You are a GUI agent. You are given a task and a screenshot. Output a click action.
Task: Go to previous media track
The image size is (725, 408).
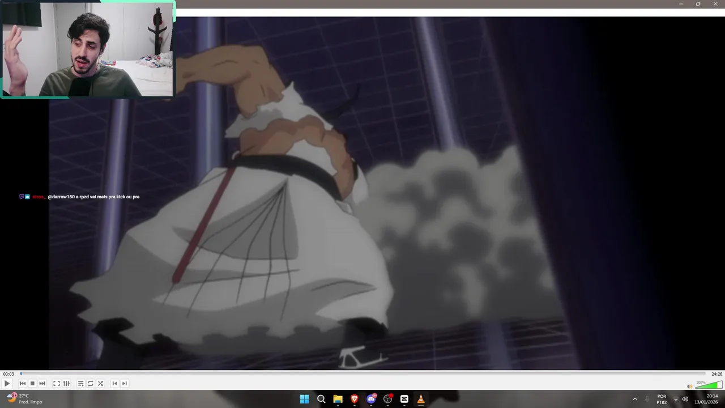tap(23, 384)
